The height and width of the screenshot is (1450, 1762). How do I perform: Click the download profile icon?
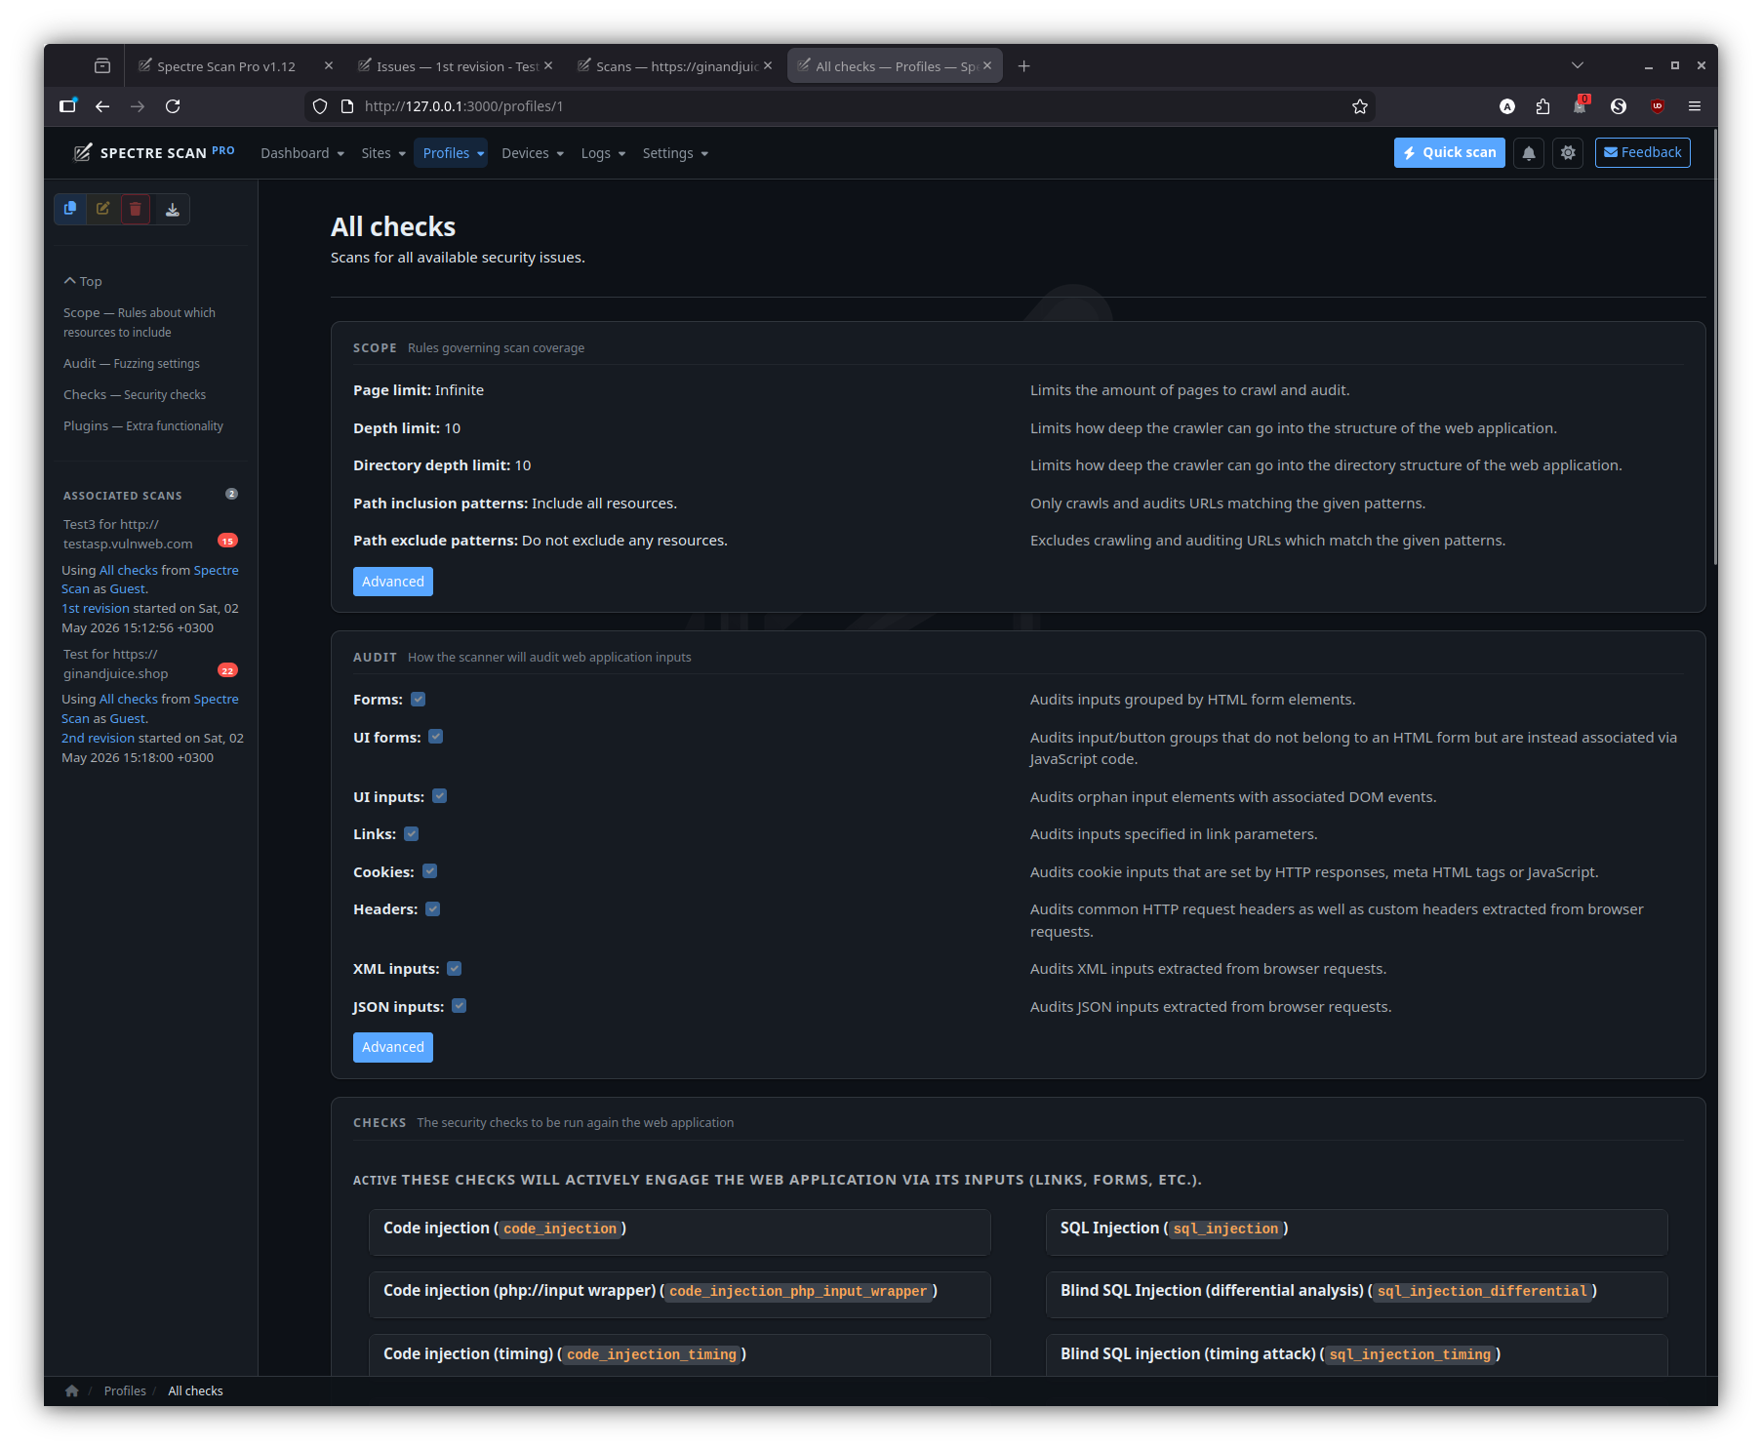coord(173,209)
